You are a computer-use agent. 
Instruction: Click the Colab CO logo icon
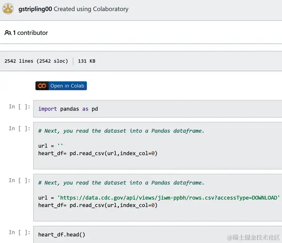(x=42, y=86)
